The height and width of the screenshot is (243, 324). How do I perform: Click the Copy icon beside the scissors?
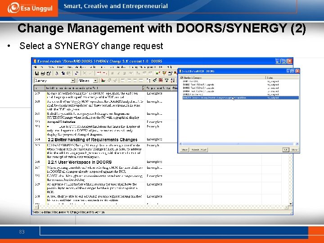(63, 73)
